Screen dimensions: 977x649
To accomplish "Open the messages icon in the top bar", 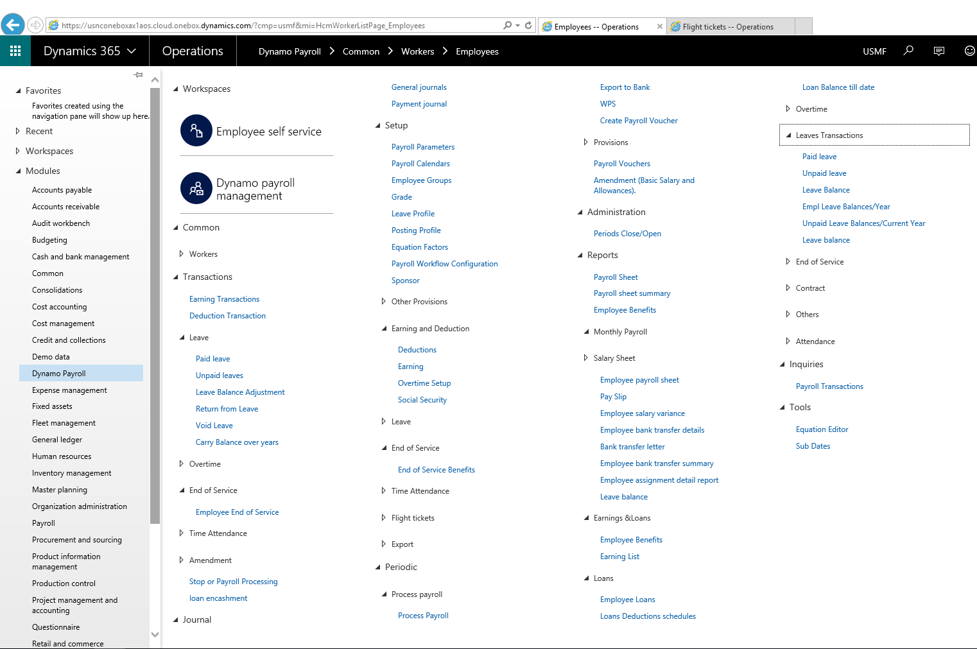I will coord(939,51).
